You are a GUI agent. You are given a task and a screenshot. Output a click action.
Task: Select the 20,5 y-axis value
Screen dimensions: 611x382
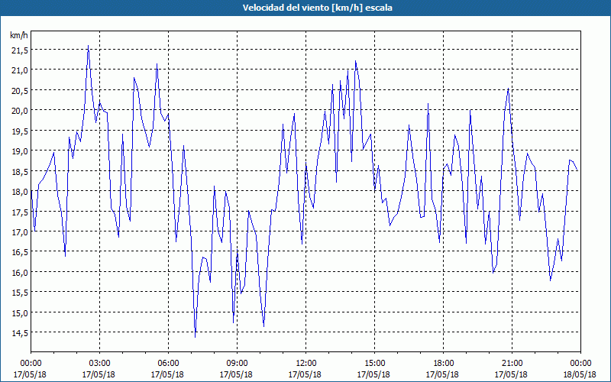pos(20,91)
